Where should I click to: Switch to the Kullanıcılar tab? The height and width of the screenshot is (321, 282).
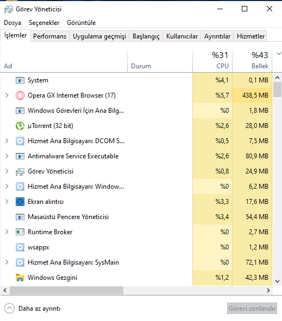[181, 36]
